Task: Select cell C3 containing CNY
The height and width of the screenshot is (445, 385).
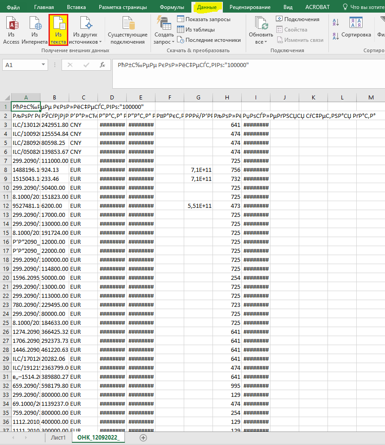Action: (83, 125)
